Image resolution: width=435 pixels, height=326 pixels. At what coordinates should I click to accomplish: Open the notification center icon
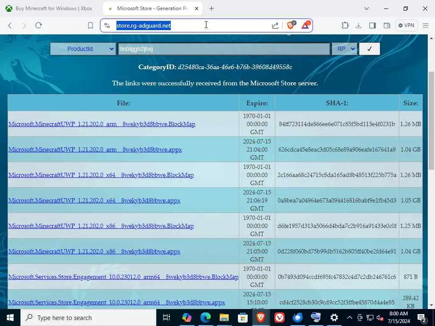coord(422,318)
